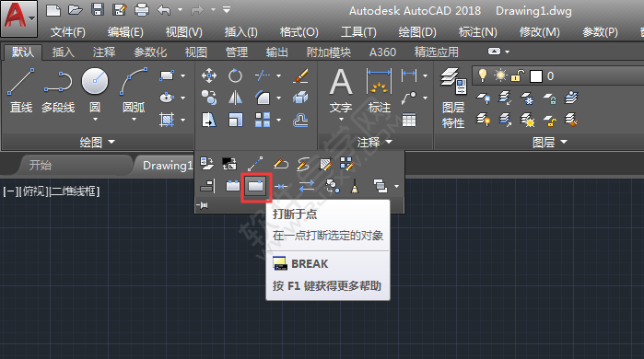Open the File (文件) menu

pos(68,32)
